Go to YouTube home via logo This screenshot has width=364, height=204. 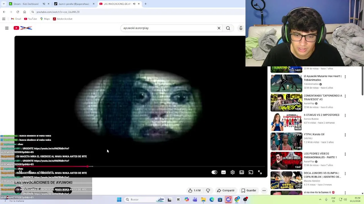23,28
